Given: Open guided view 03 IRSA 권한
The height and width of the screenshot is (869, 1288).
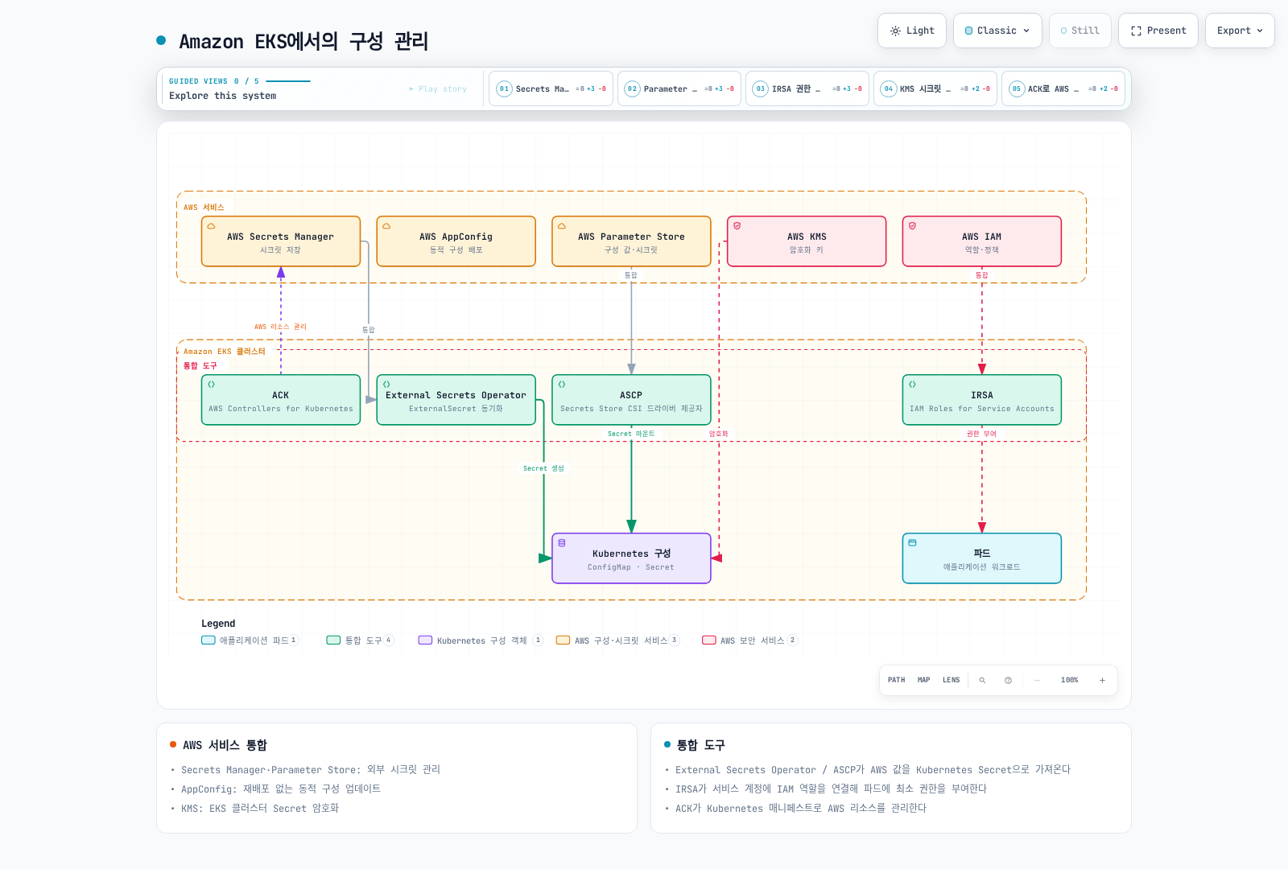Looking at the screenshot, I should tap(807, 89).
